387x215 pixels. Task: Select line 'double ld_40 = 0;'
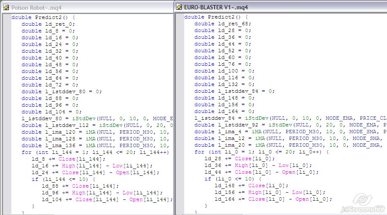pos(50,58)
